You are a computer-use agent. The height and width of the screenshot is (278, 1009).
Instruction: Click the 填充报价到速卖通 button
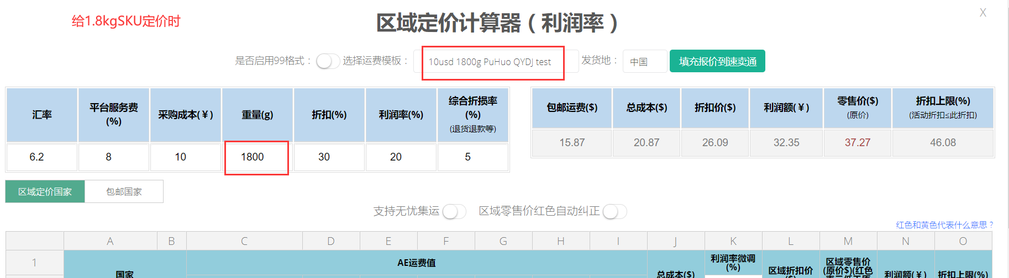pyautogui.click(x=717, y=61)
